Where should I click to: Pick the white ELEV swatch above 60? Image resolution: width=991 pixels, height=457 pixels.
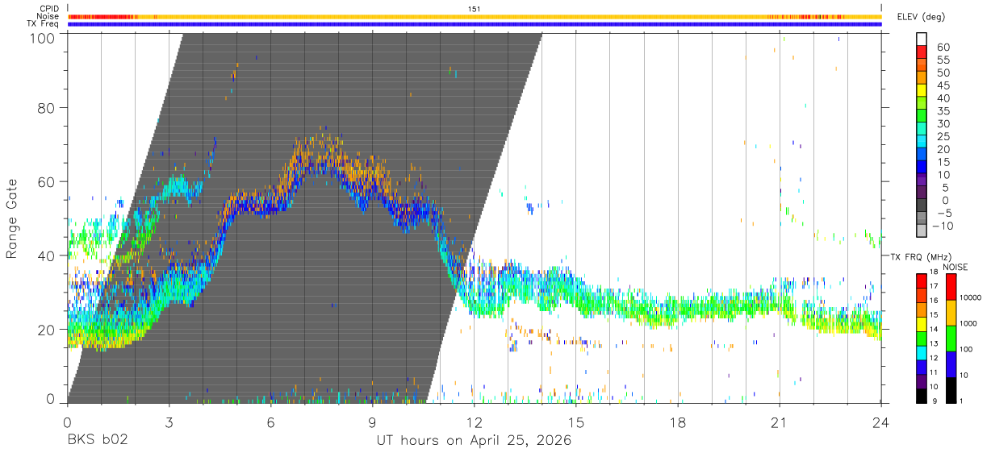pos(922,39)
